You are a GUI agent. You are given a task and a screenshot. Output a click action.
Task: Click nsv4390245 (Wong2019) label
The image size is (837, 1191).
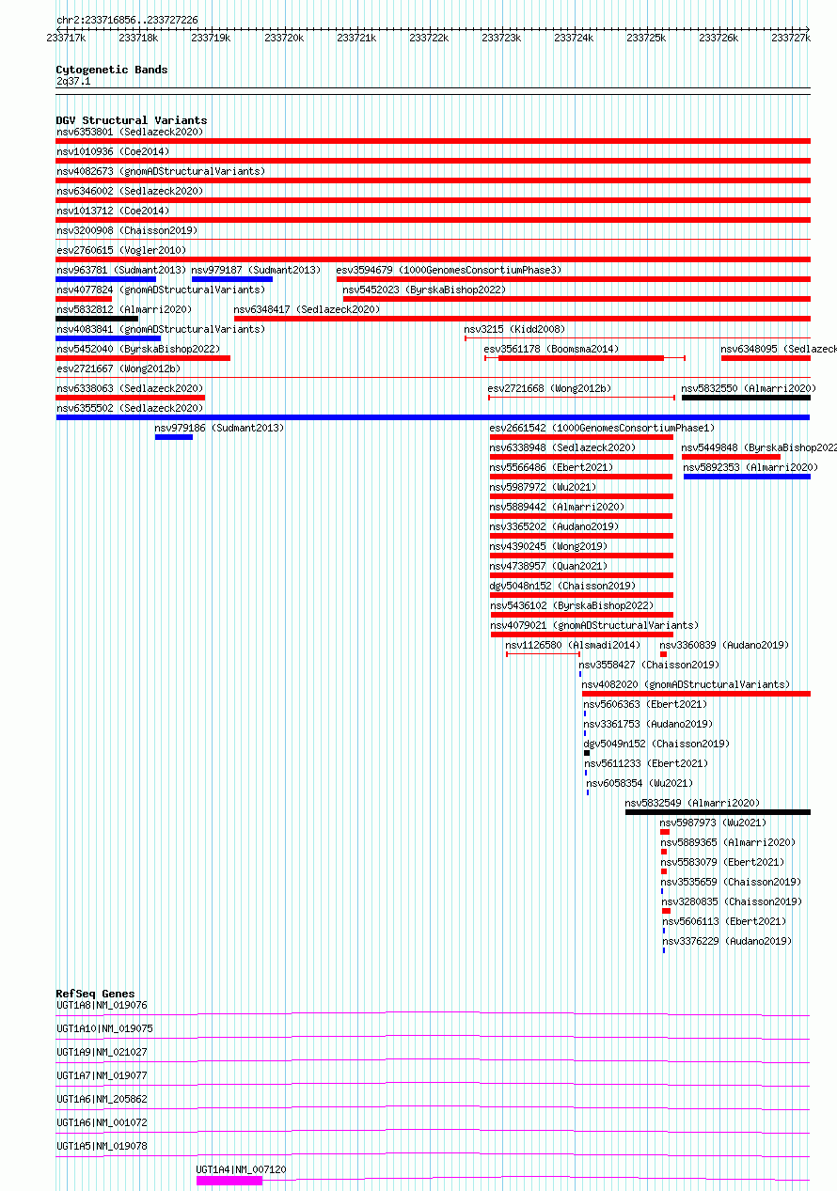549,546
